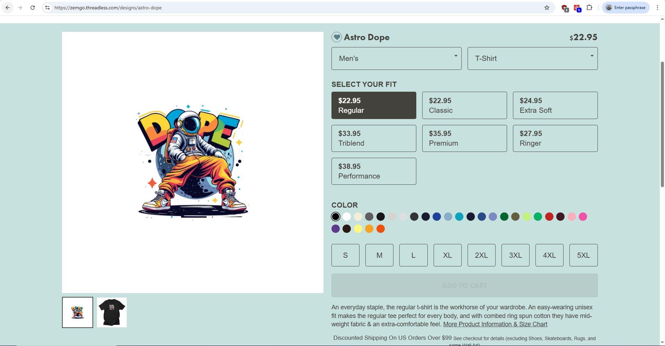Pick the purple color swatch
Viewport: 665px width, 346px height.
(x=335, y=229)
